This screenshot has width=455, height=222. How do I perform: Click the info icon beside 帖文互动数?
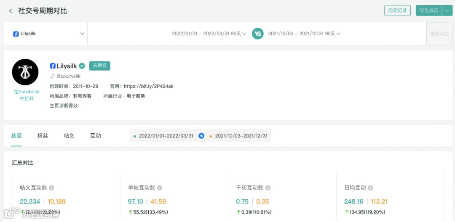[x=52, y=188]
